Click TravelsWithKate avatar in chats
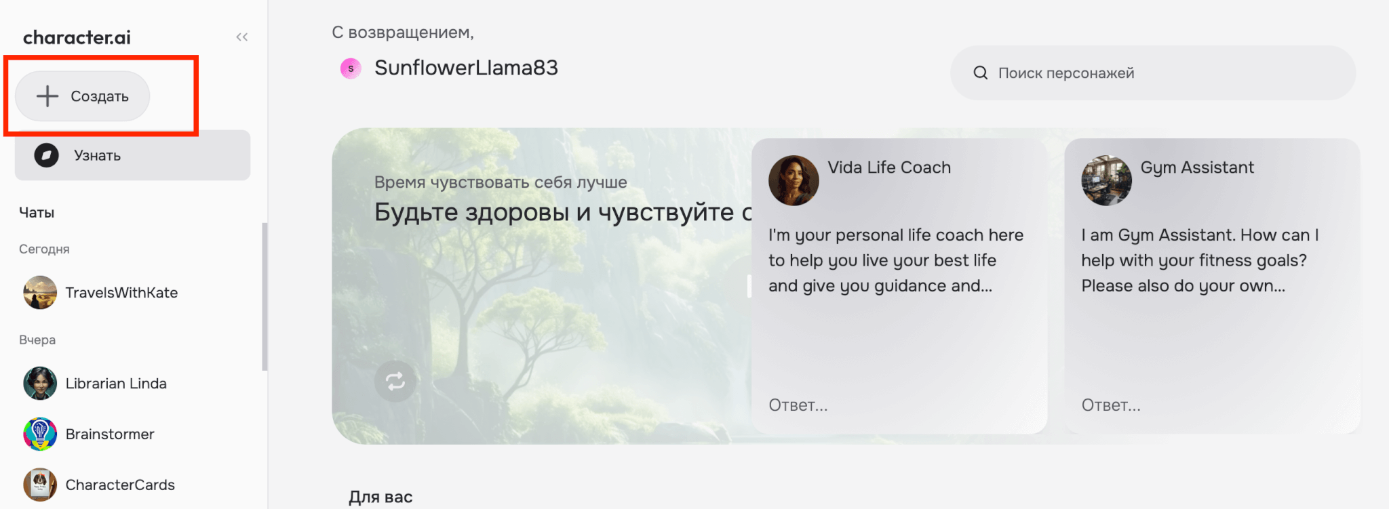The width and height of the screenshot is (1389, 509). click(x=40, y=293)
